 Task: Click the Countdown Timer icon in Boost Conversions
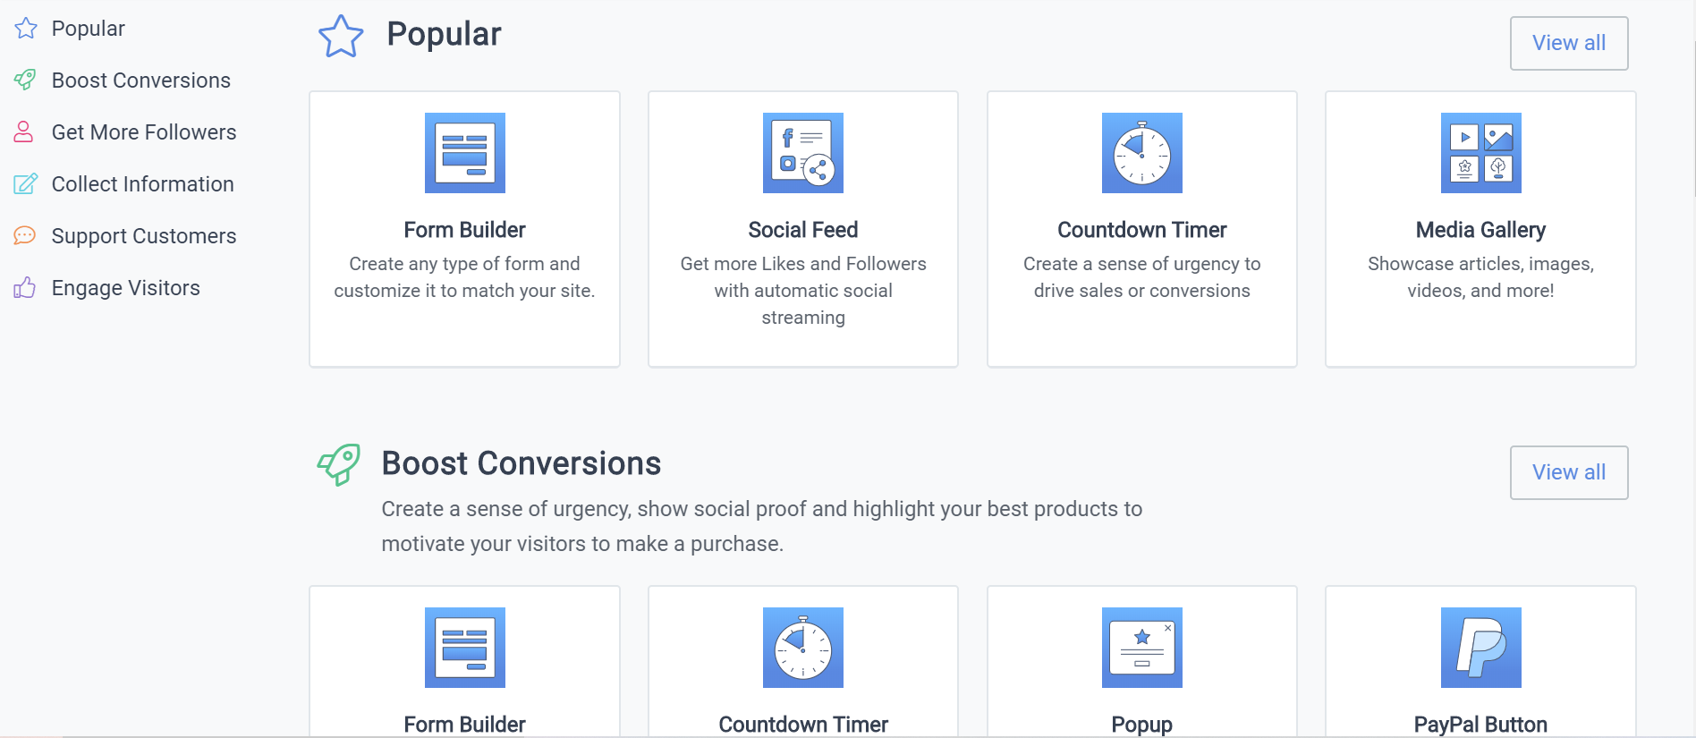(802, 648)
